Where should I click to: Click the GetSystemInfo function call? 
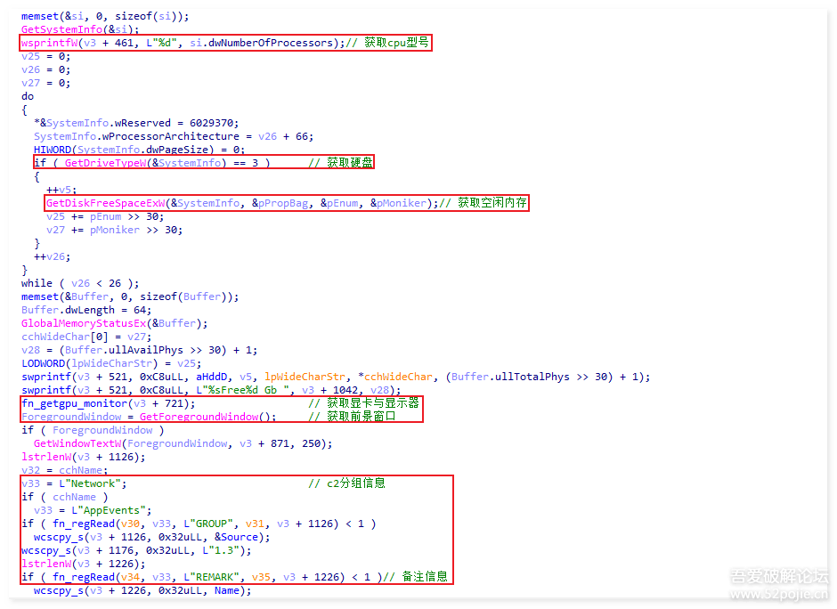coord(59,29)
